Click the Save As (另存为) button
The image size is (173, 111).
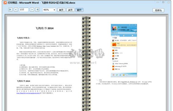(x=158, y=10)
